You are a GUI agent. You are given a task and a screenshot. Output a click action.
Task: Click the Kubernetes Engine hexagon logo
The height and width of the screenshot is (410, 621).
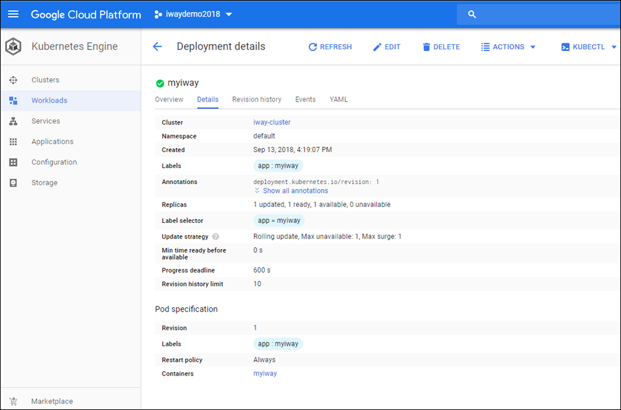click(13, 46)
